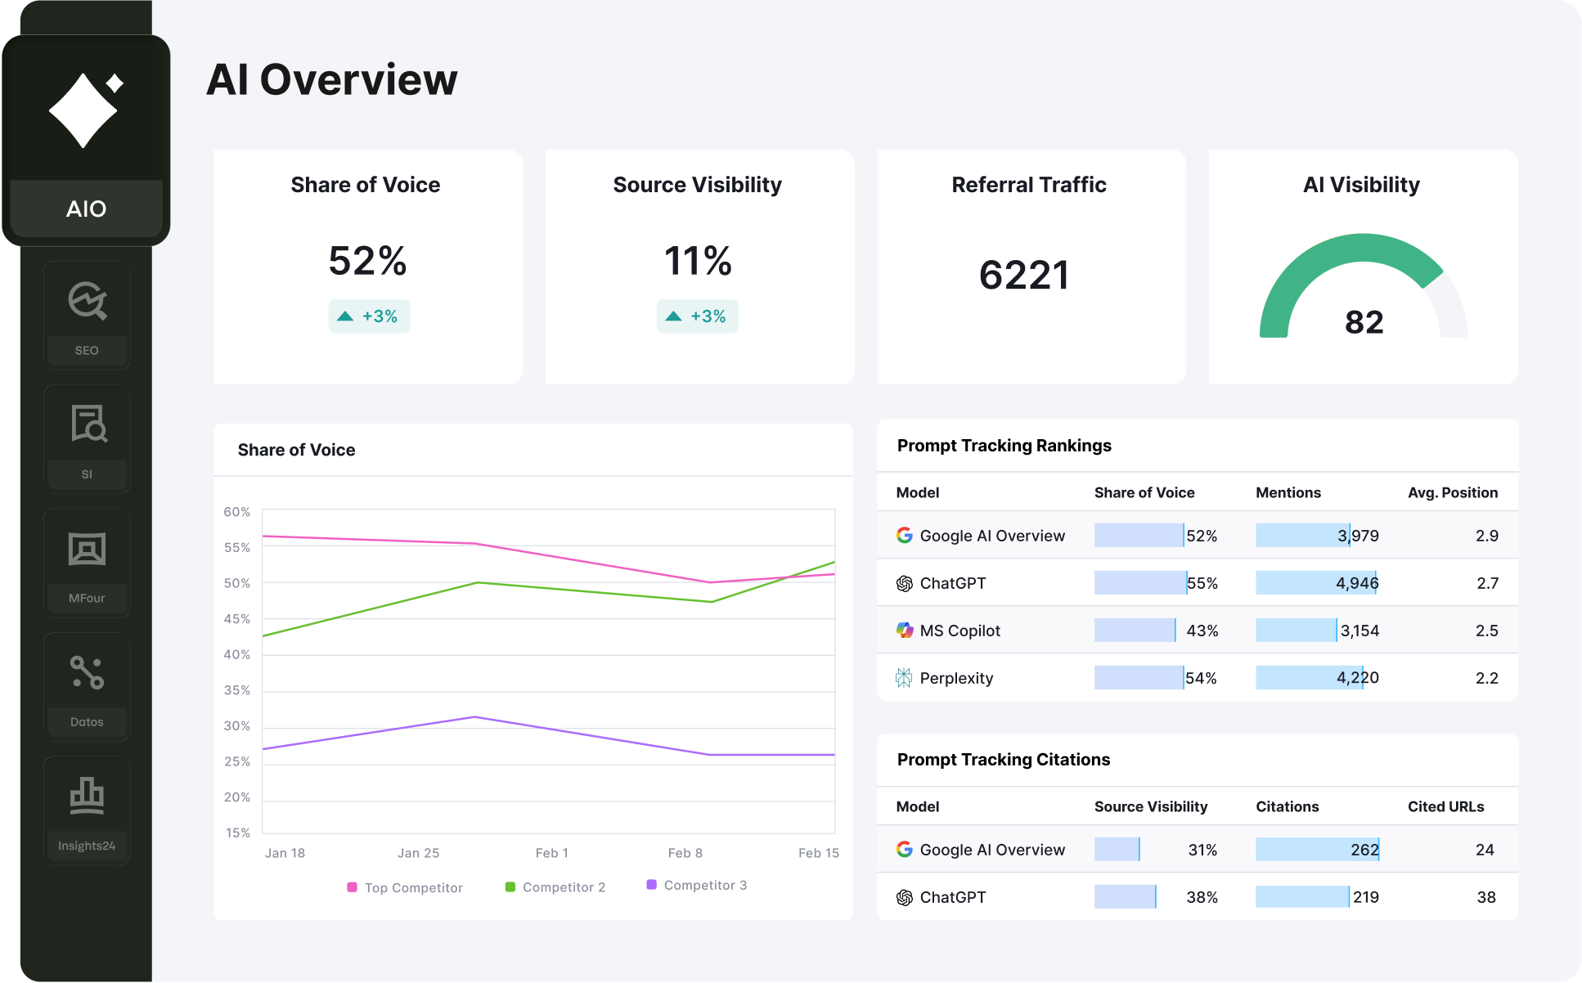1582x983 pixels.
Task: Open the Insights24 chart icon
Action: click(87, 796)
